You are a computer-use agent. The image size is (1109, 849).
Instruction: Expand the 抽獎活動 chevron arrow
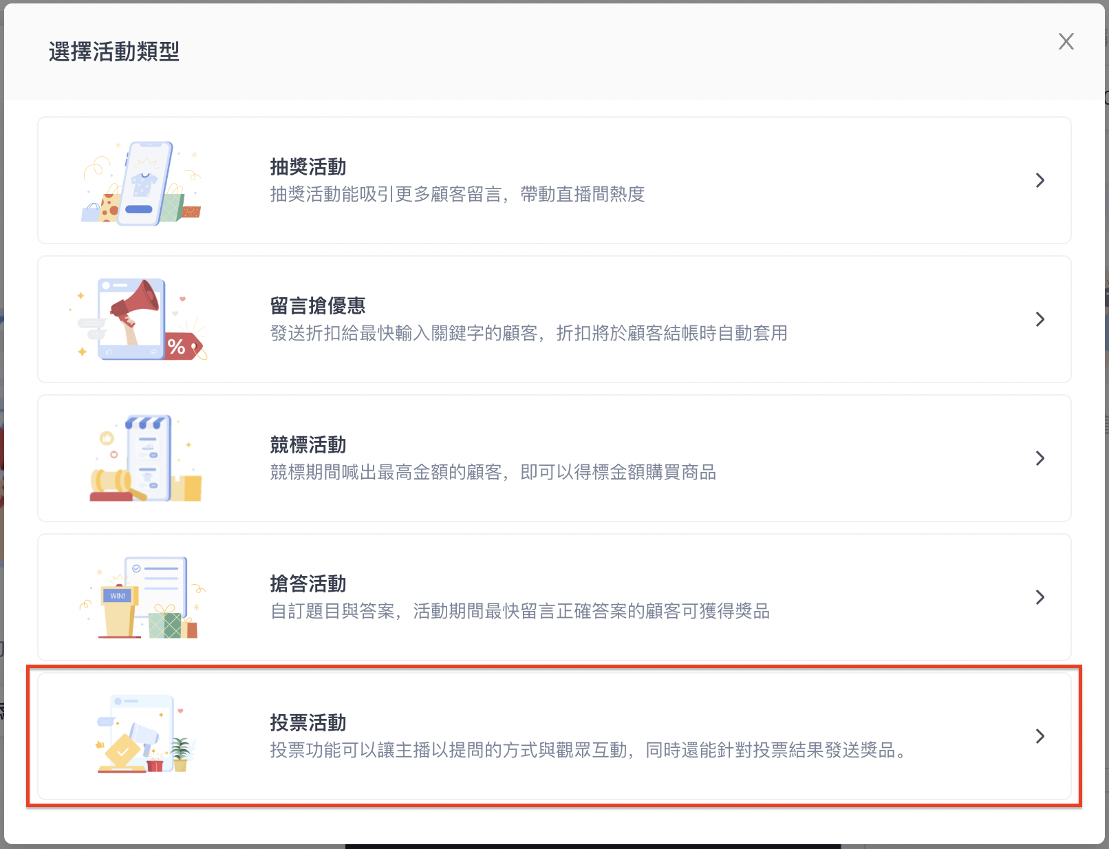pos(1040,180)
